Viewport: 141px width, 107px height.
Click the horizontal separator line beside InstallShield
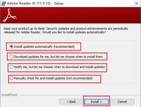coord(80,95)
